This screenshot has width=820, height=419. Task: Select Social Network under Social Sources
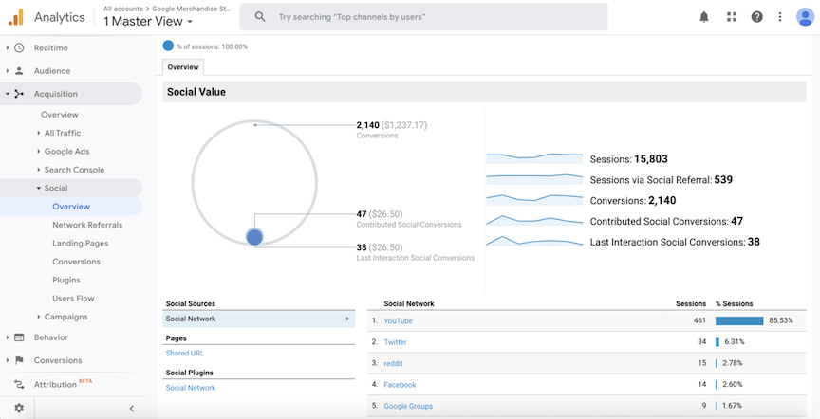point(259,319)
